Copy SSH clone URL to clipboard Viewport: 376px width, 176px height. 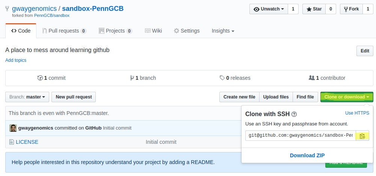coord(362,136)
